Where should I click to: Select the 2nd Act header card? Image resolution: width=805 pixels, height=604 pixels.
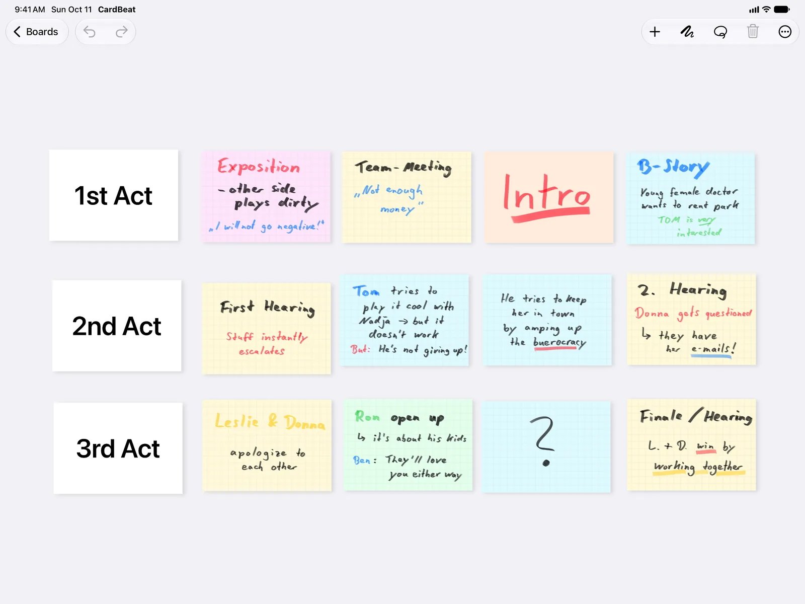click(x=117, y=326)
